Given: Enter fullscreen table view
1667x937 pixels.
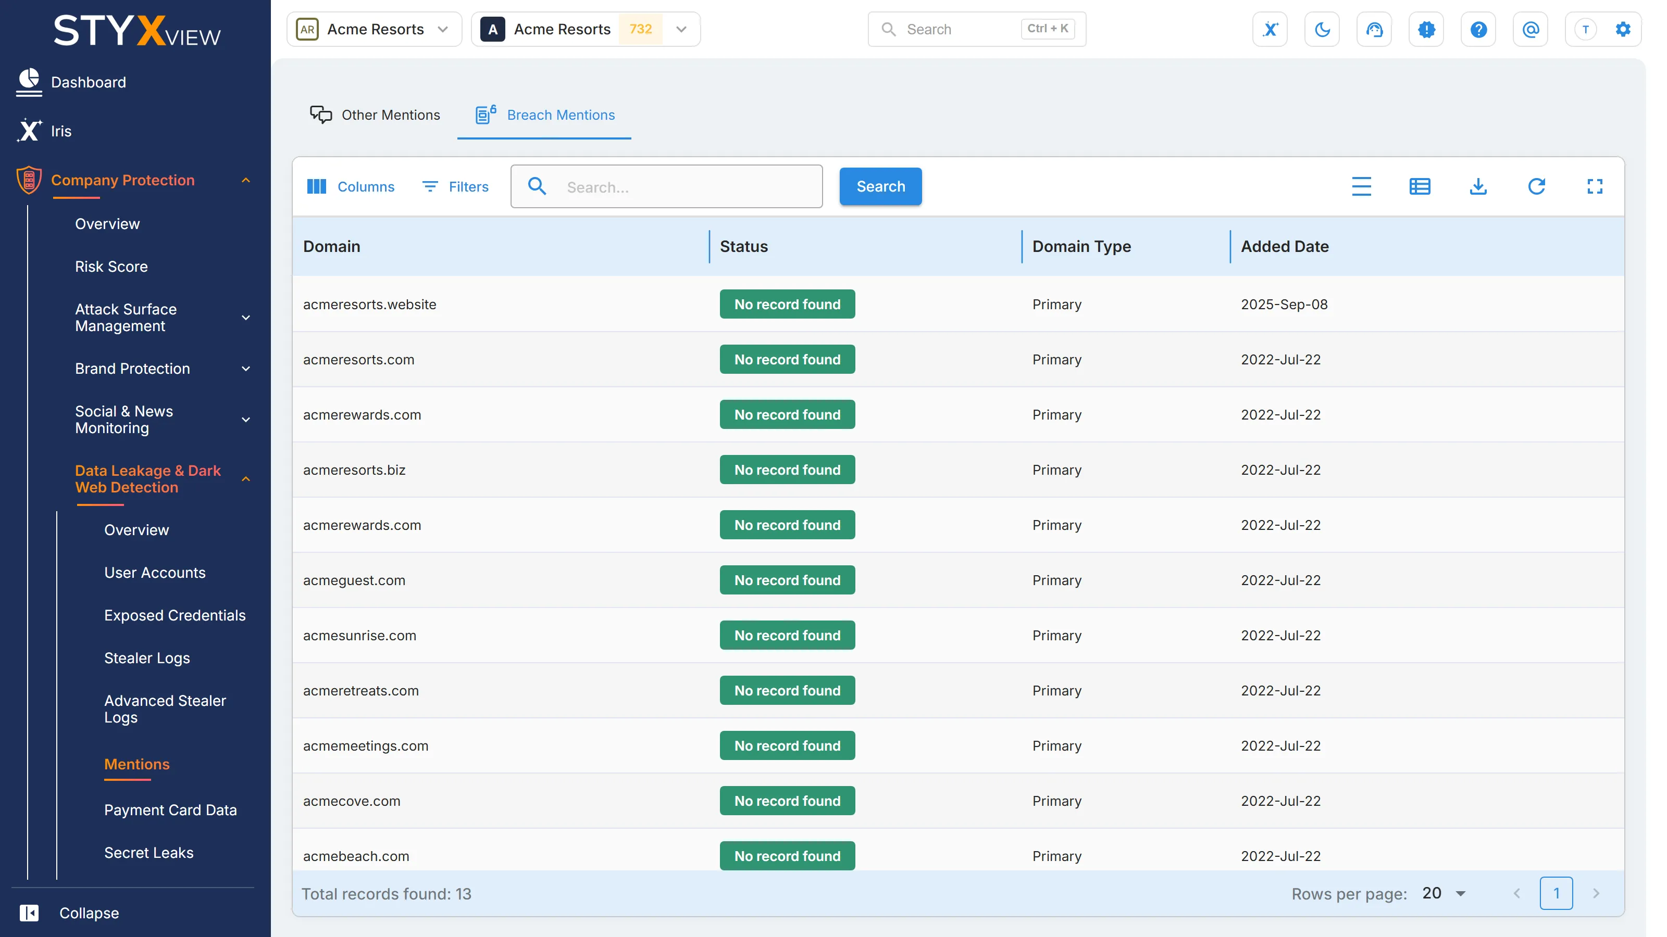Looking at the screenshot, I should pyautogui.click(x=1595, y=186).
